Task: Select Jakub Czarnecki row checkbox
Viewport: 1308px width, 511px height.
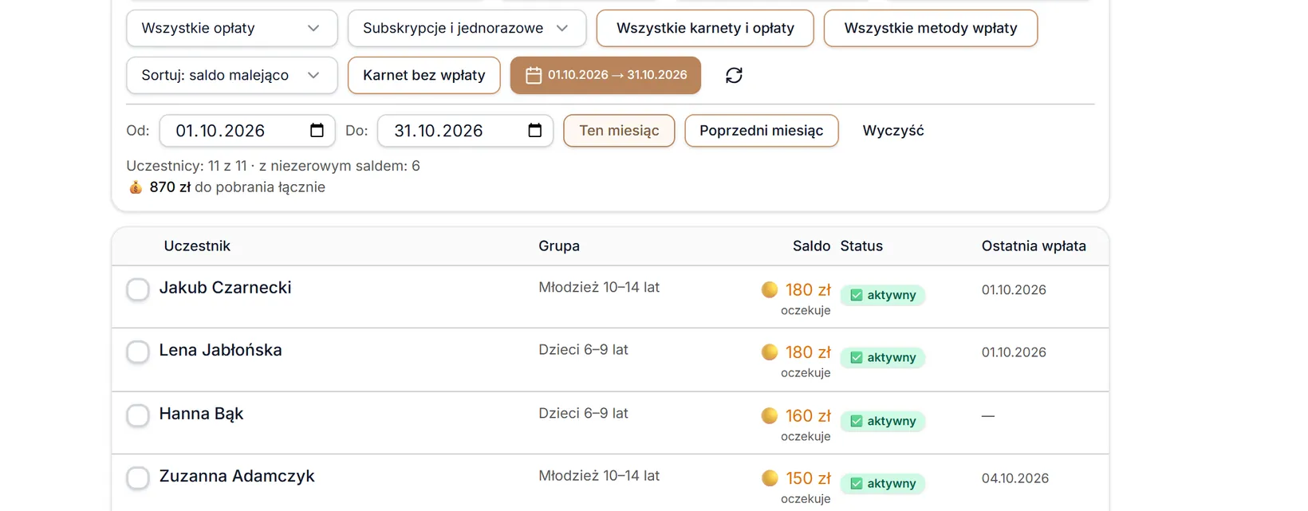Action: point(138,289)
